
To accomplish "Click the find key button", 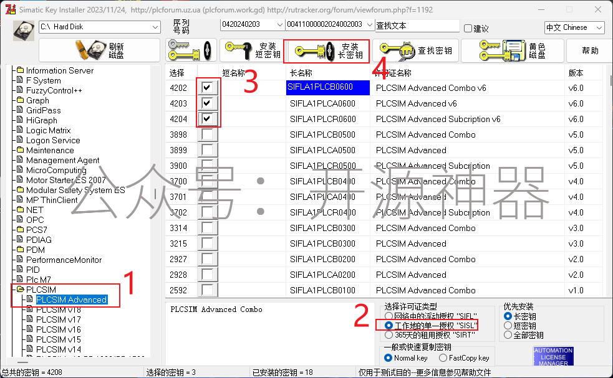I will (x=416, y=50).
